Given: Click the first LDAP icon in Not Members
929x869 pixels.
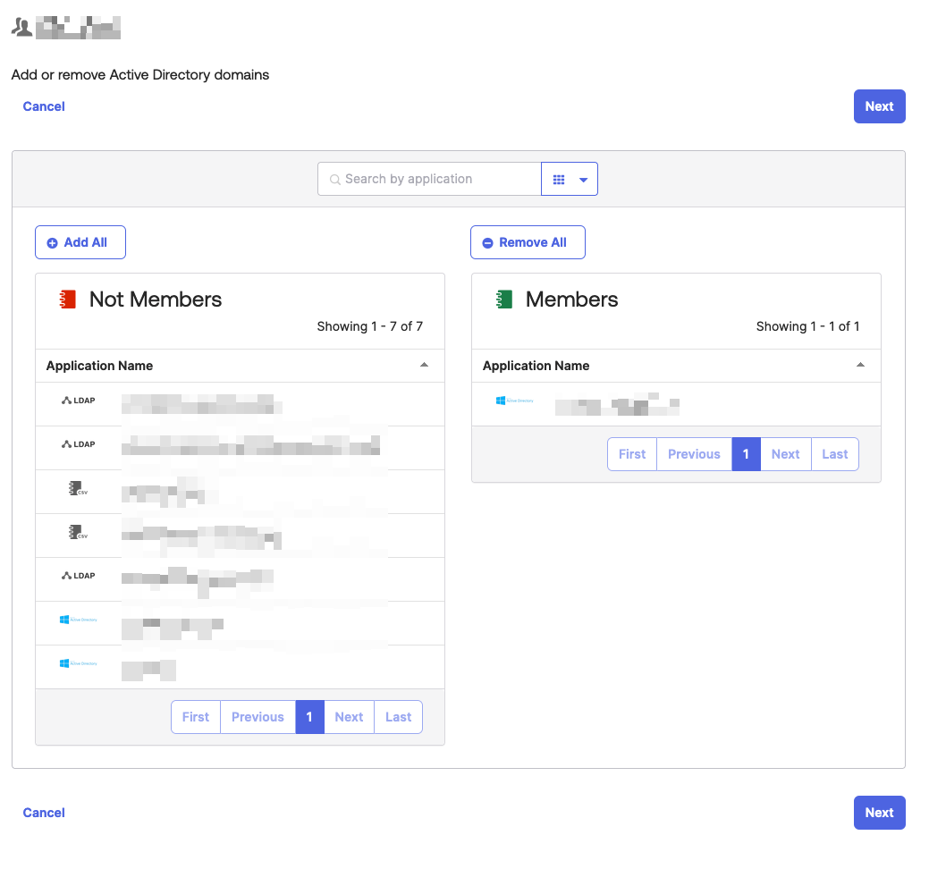Looking at the screenshot, I should 79,401.
